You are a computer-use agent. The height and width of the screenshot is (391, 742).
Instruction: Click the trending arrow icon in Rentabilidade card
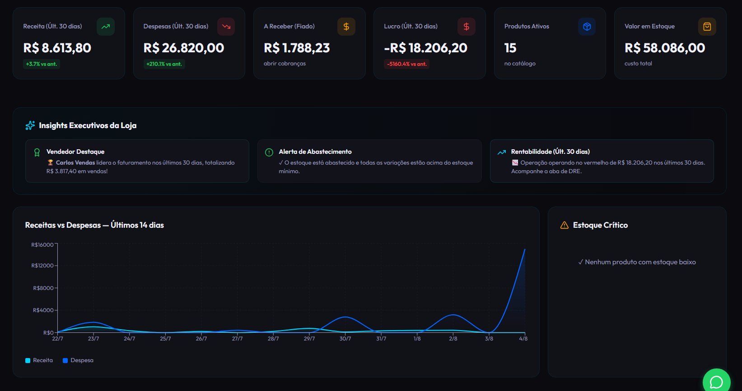pyautogui.click(x=501, y=152)
